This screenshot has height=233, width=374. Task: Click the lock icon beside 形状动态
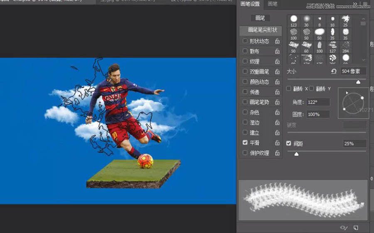pyautogui.click(x=277, y=42)
